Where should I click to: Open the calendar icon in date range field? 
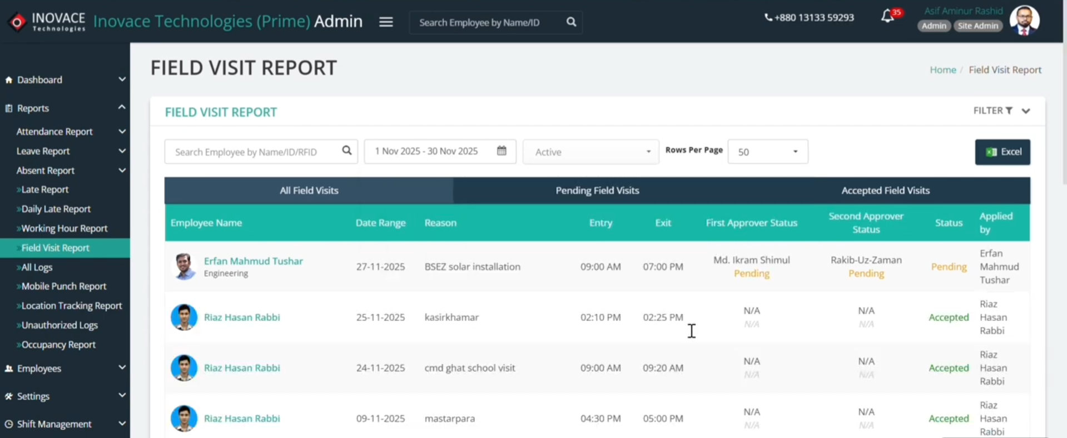click(x=502, y=151)
